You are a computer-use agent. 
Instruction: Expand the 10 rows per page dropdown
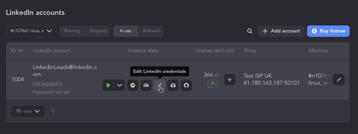tap(28, 111)
